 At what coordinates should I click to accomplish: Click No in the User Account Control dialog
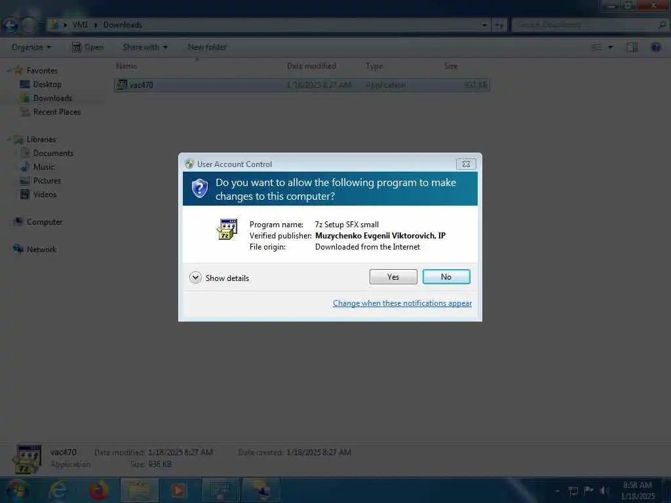pyautogui.click(x=446, y=277)
